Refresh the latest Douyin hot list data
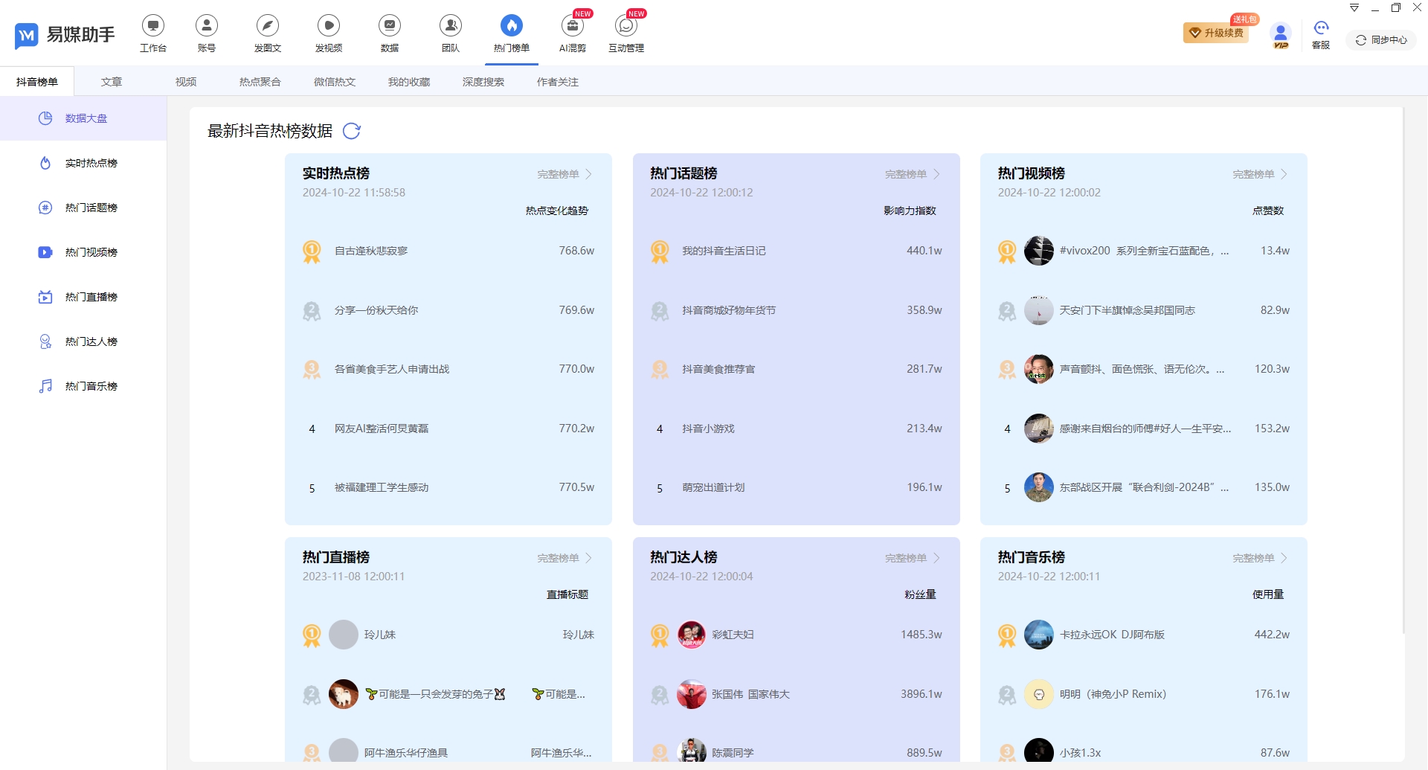The image size is (1428, 770). [352, 132]
